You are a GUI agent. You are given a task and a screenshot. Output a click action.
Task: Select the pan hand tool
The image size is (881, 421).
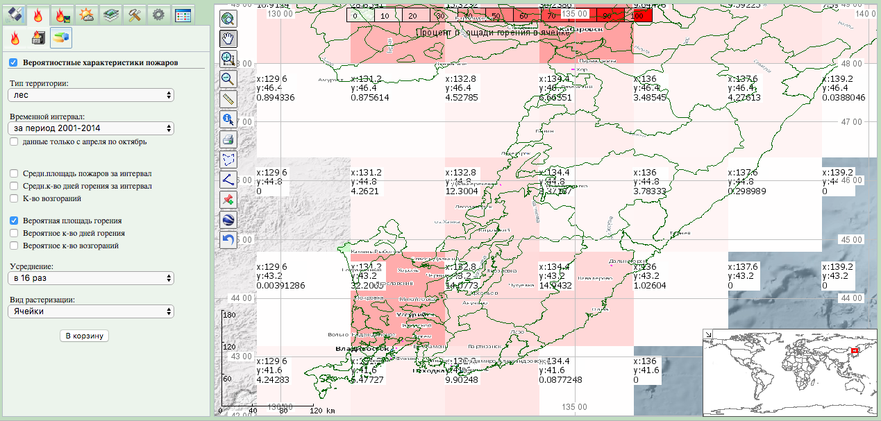point(228,39)
